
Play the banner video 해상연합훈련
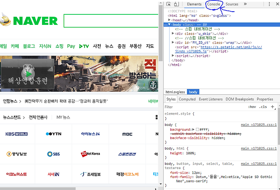pos(28,73)
